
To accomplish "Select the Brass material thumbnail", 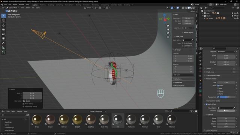I will [x=37, y=121].
